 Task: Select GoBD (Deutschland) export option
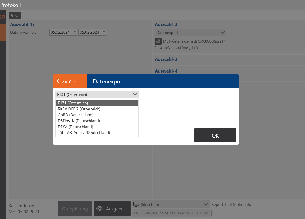(76, 115)
